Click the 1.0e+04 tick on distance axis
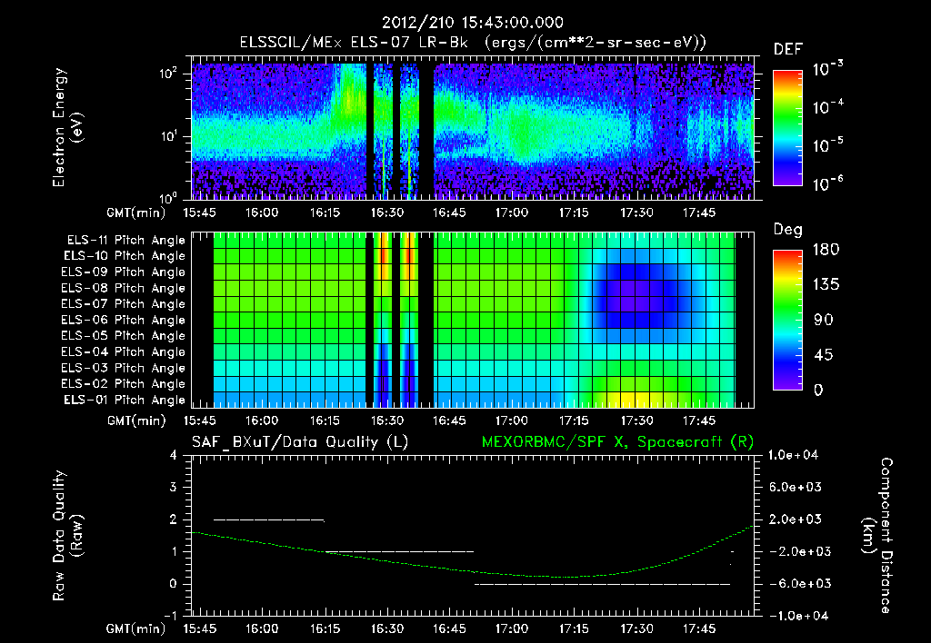Viewport: 931px width, 643px height. click(x=793, y=455)
